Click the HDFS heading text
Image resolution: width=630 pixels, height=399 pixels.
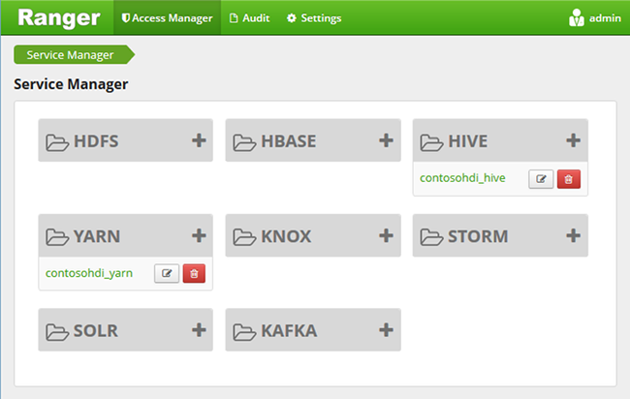[96, 141]
